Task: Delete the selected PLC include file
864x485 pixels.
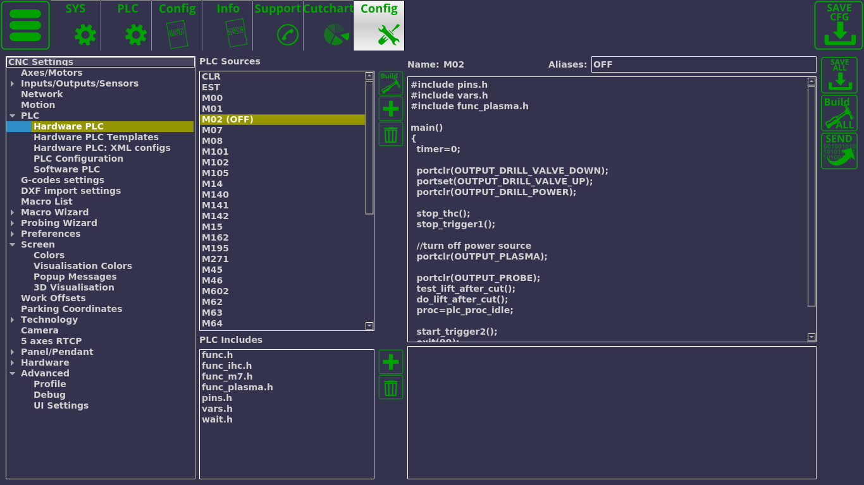Action: coord(390,387)
